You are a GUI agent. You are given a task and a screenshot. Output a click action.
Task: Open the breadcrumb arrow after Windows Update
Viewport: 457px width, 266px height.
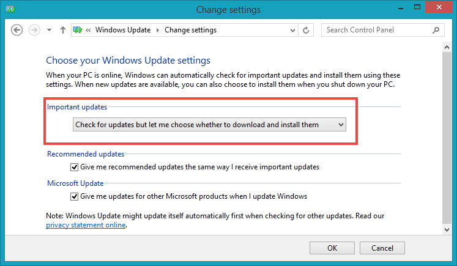coord(158,31)
